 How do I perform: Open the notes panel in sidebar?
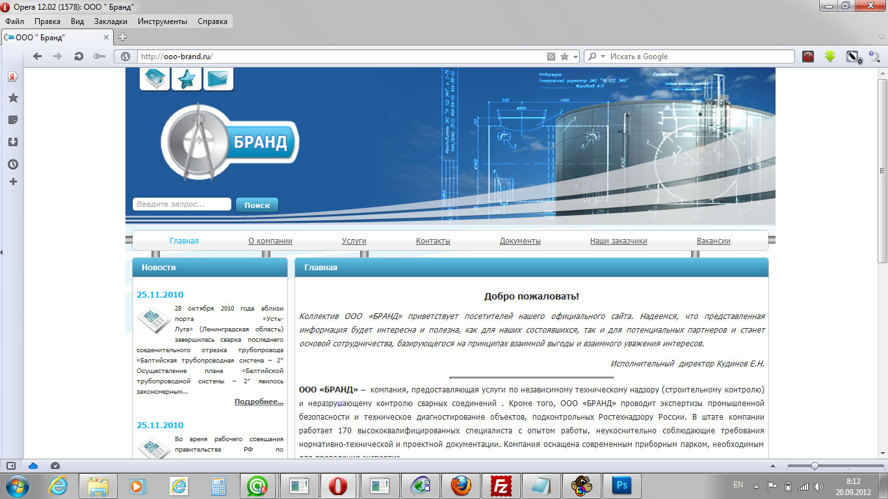12,120
